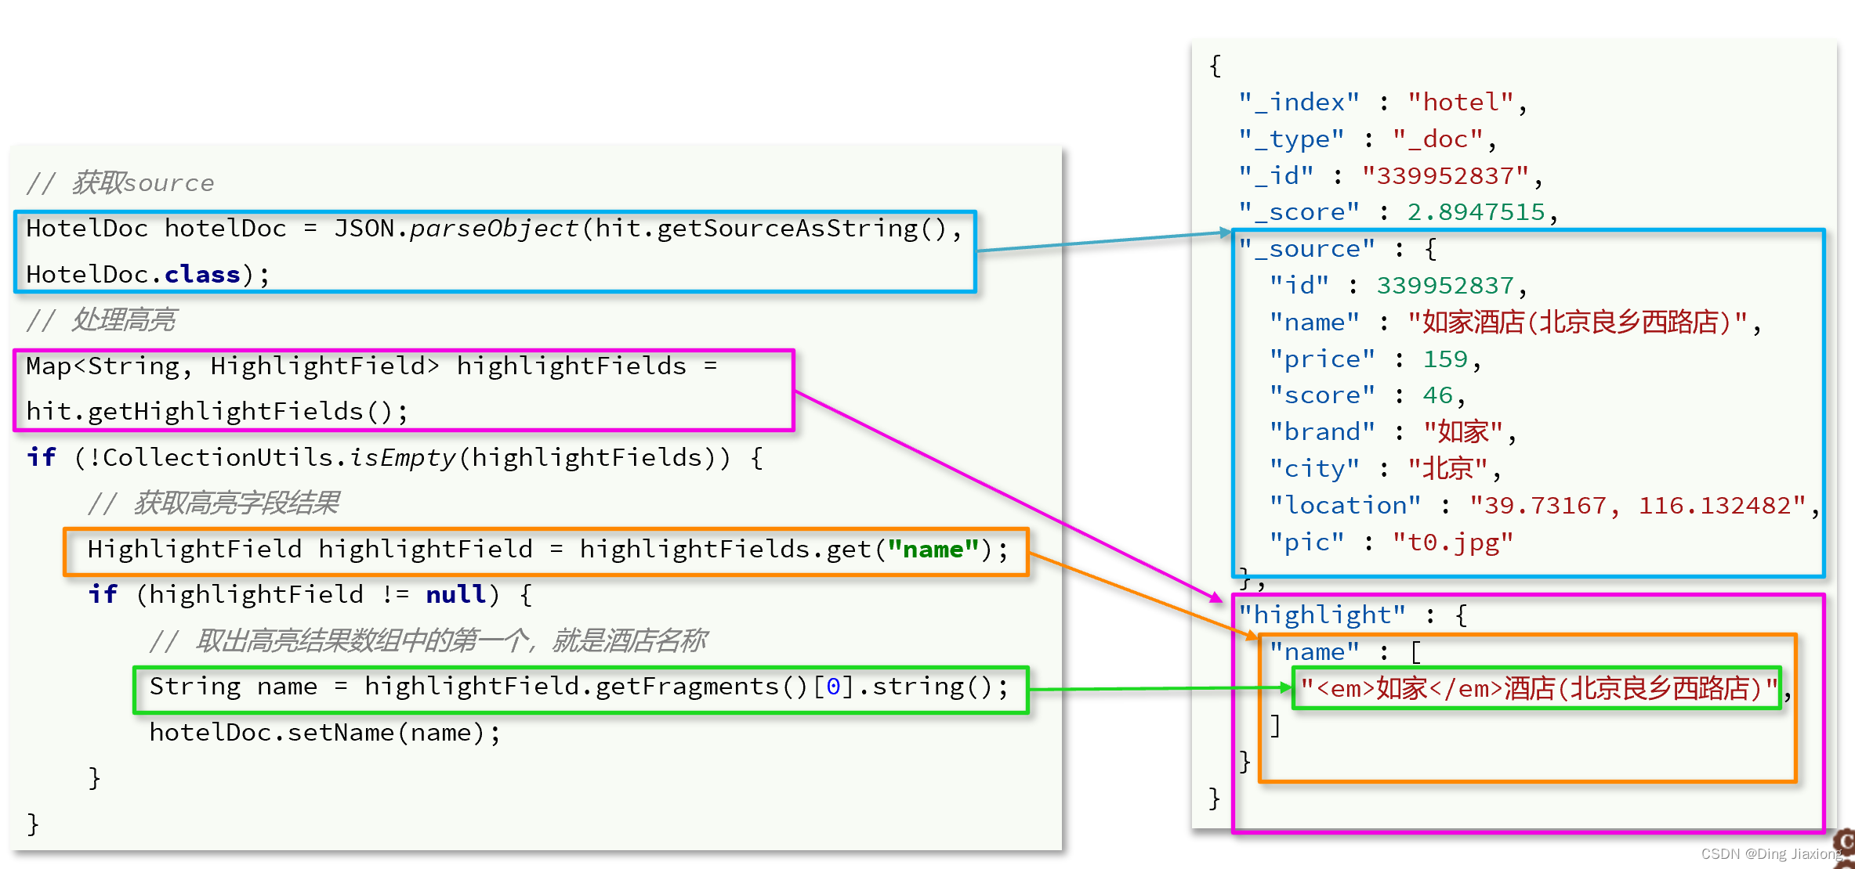1855x869 pixels.
Task: Click the "location" coordinates value
Action: coord(1637,506)
